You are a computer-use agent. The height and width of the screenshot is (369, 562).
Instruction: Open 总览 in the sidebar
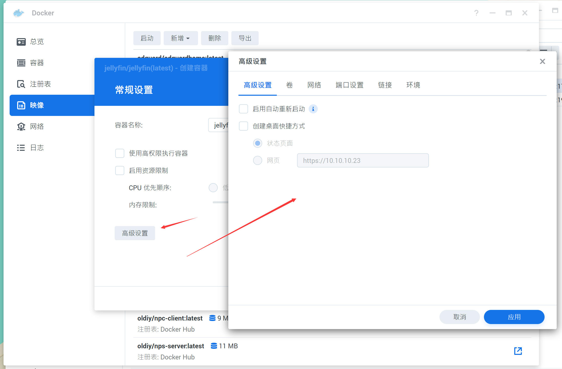(37, 42)
